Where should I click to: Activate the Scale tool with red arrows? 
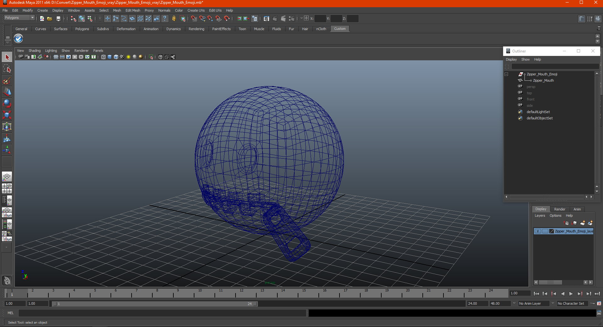point(7,115)
